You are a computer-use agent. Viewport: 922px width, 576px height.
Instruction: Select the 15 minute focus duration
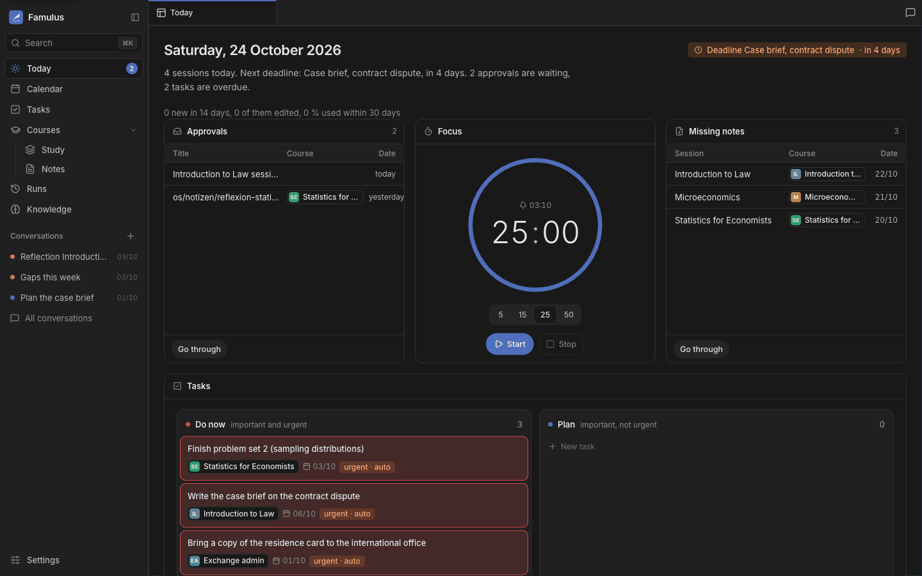[522, 315]
